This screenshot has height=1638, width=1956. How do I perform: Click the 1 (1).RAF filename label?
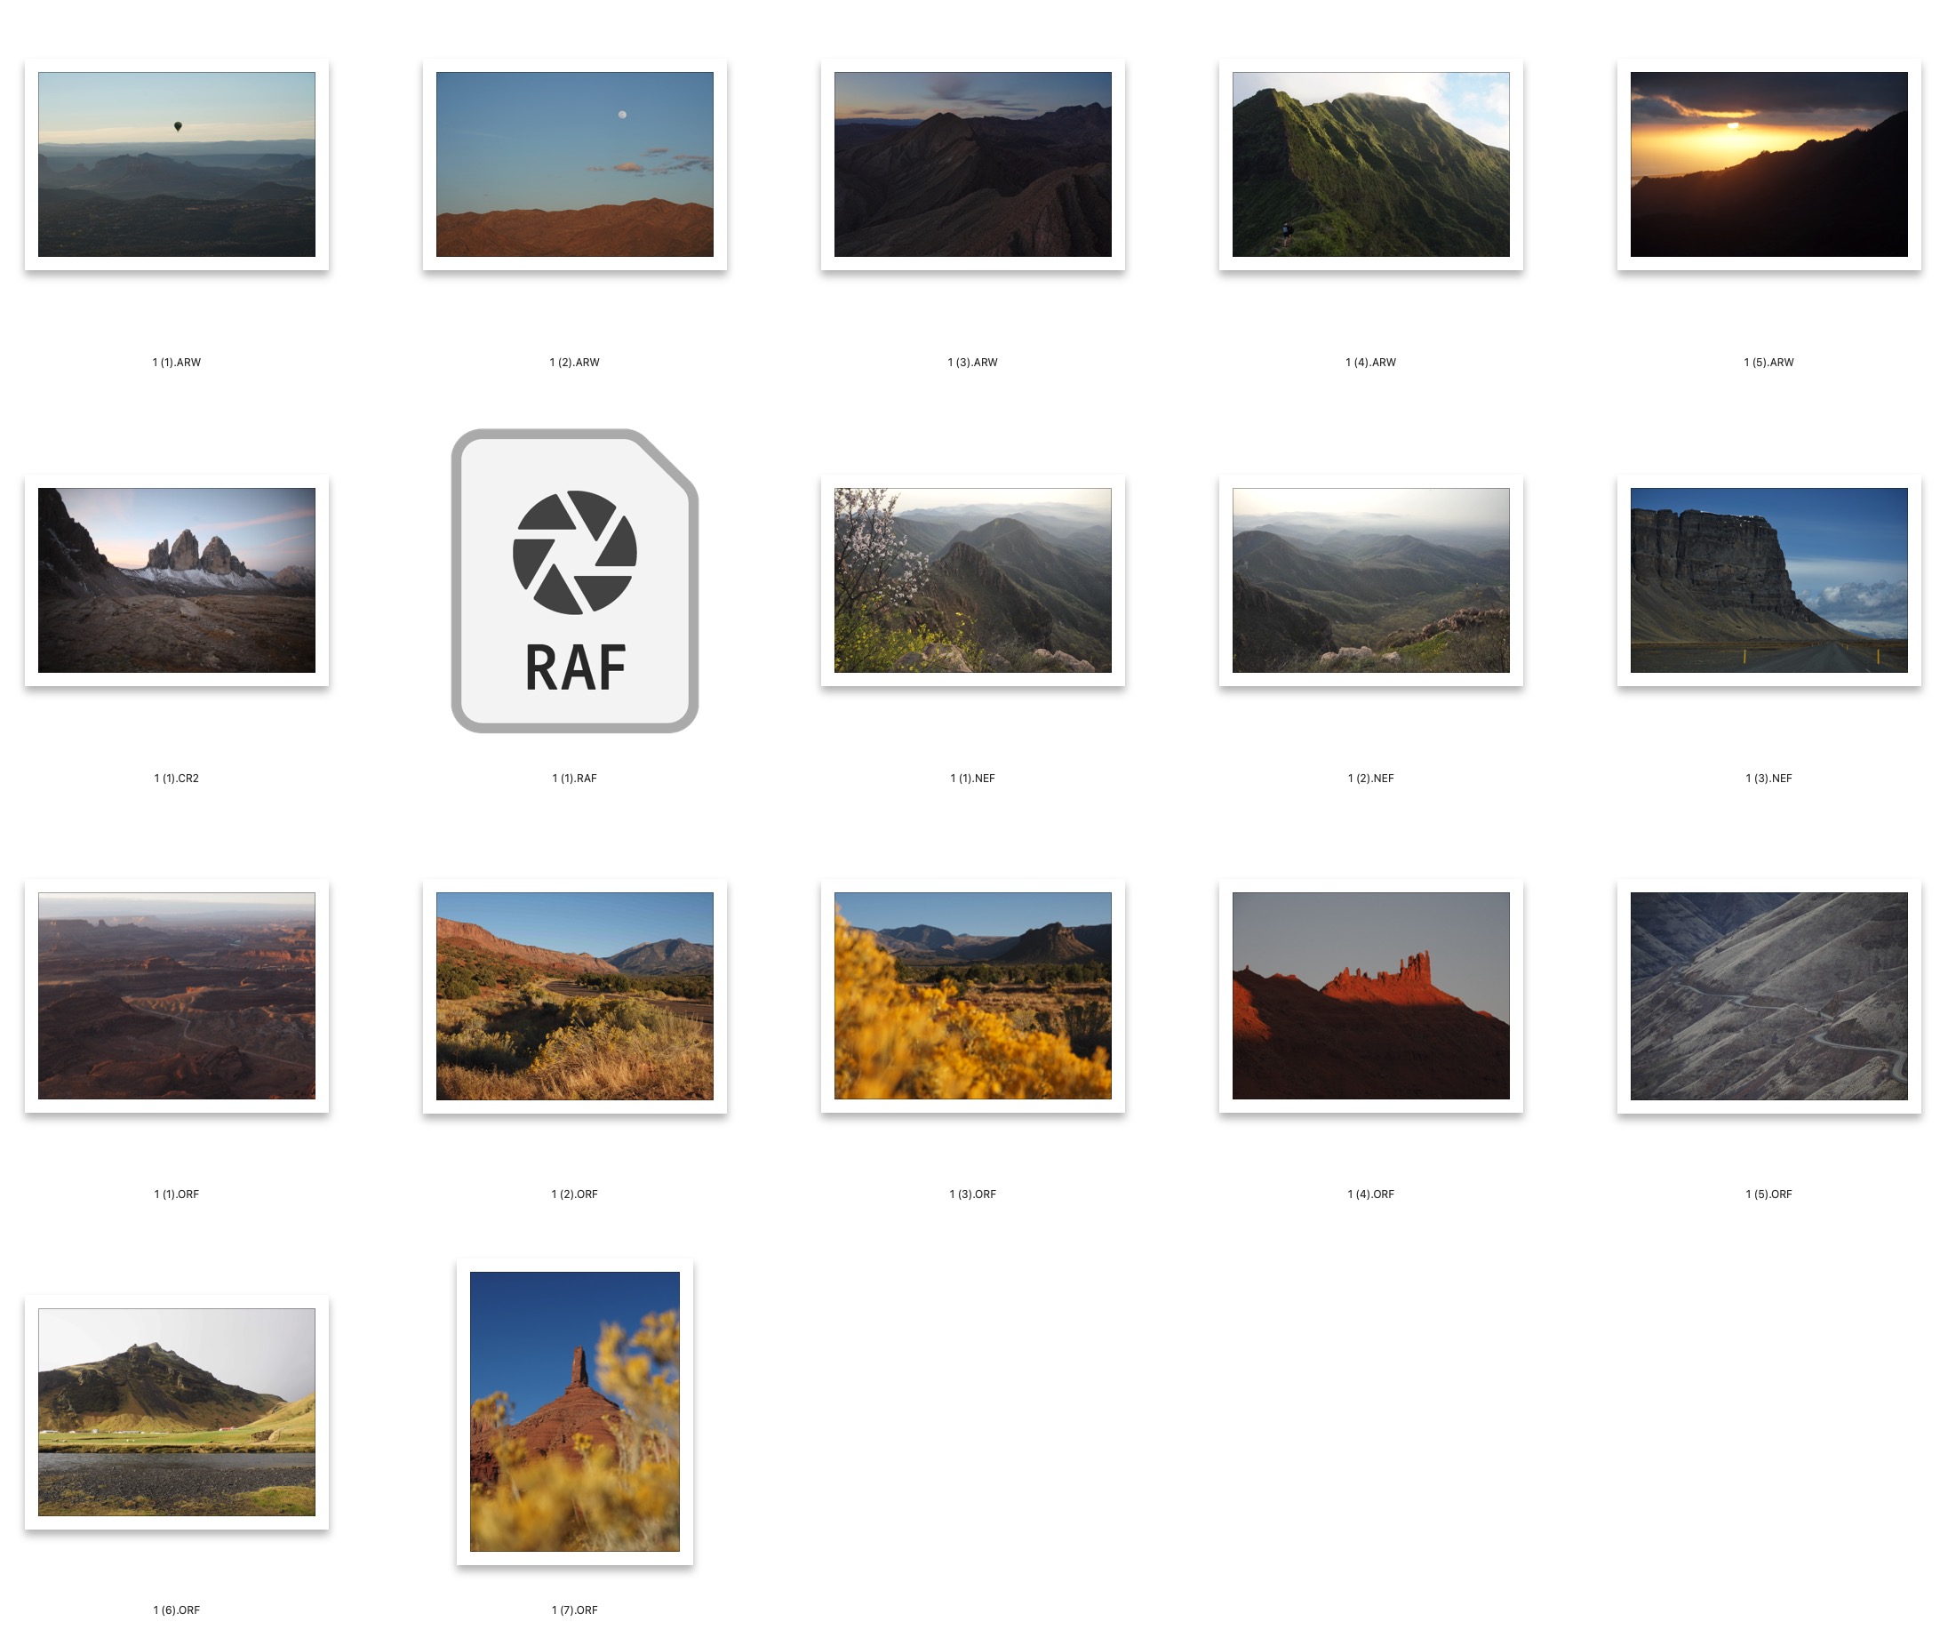tap(575, 778)
